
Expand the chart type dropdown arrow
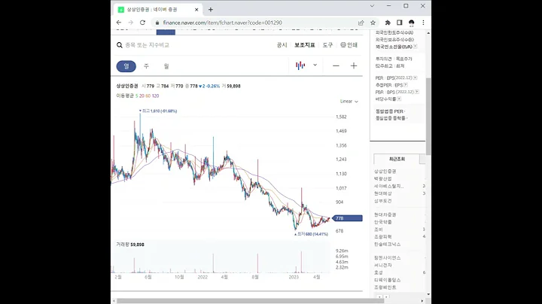coord(315,65)
